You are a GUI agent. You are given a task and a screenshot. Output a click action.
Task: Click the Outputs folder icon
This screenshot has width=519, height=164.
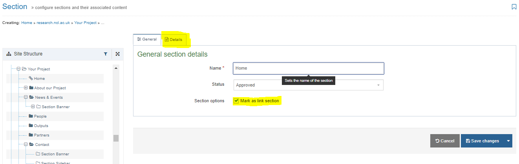pos(31,126)
